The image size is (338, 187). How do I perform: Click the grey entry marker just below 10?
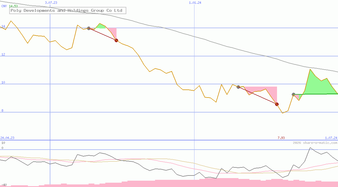click(238, 87)
